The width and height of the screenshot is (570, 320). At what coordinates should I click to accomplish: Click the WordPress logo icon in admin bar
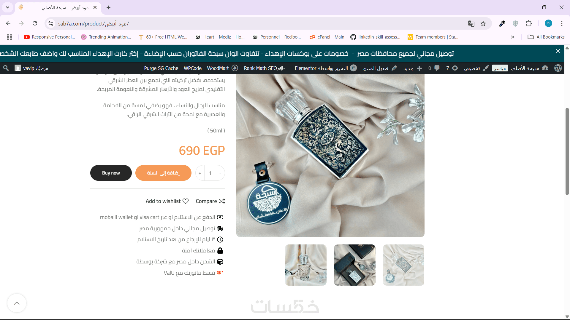pos(558,68)
